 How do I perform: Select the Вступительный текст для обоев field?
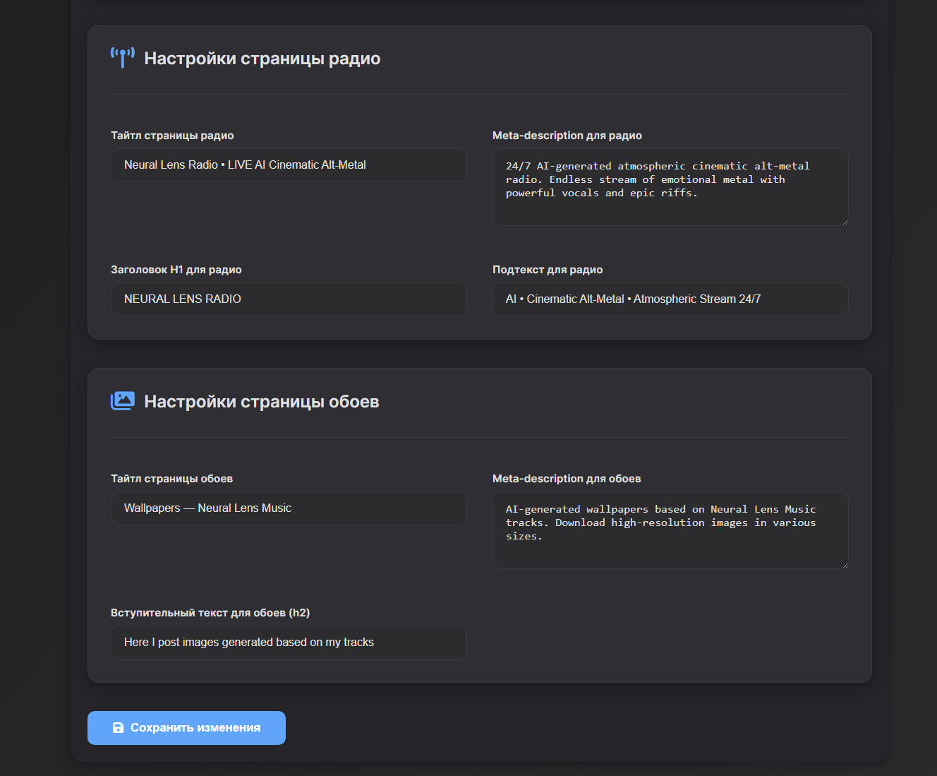(288, 643)
